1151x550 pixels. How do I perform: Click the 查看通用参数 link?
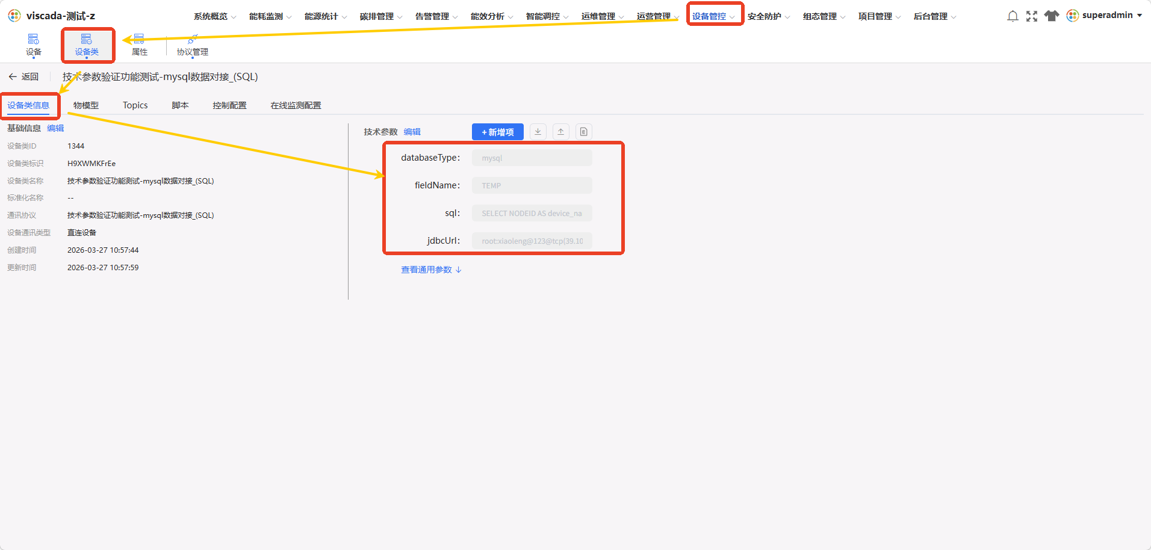431,270
